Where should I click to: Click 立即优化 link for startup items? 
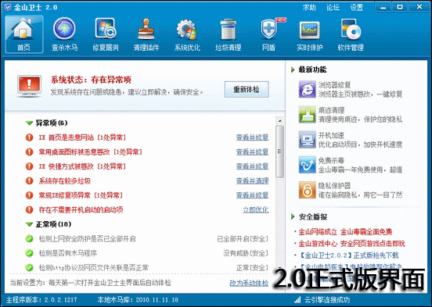click(255, 210)
